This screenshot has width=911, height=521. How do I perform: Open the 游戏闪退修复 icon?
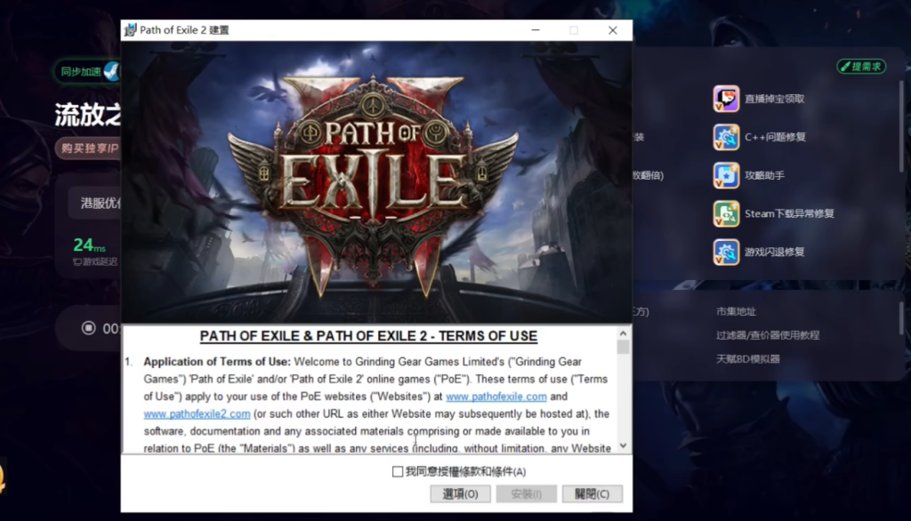point(726,252)
